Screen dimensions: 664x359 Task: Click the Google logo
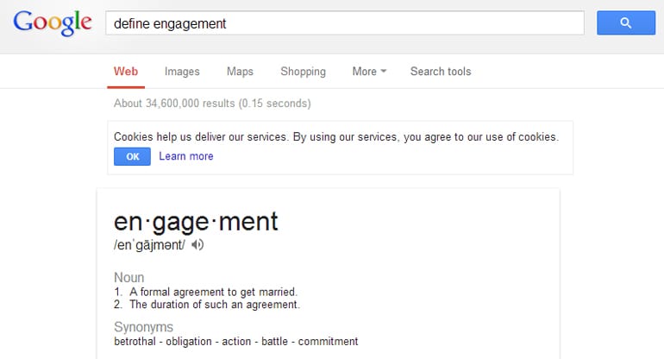pyautogui.click(x=53, y=23)
